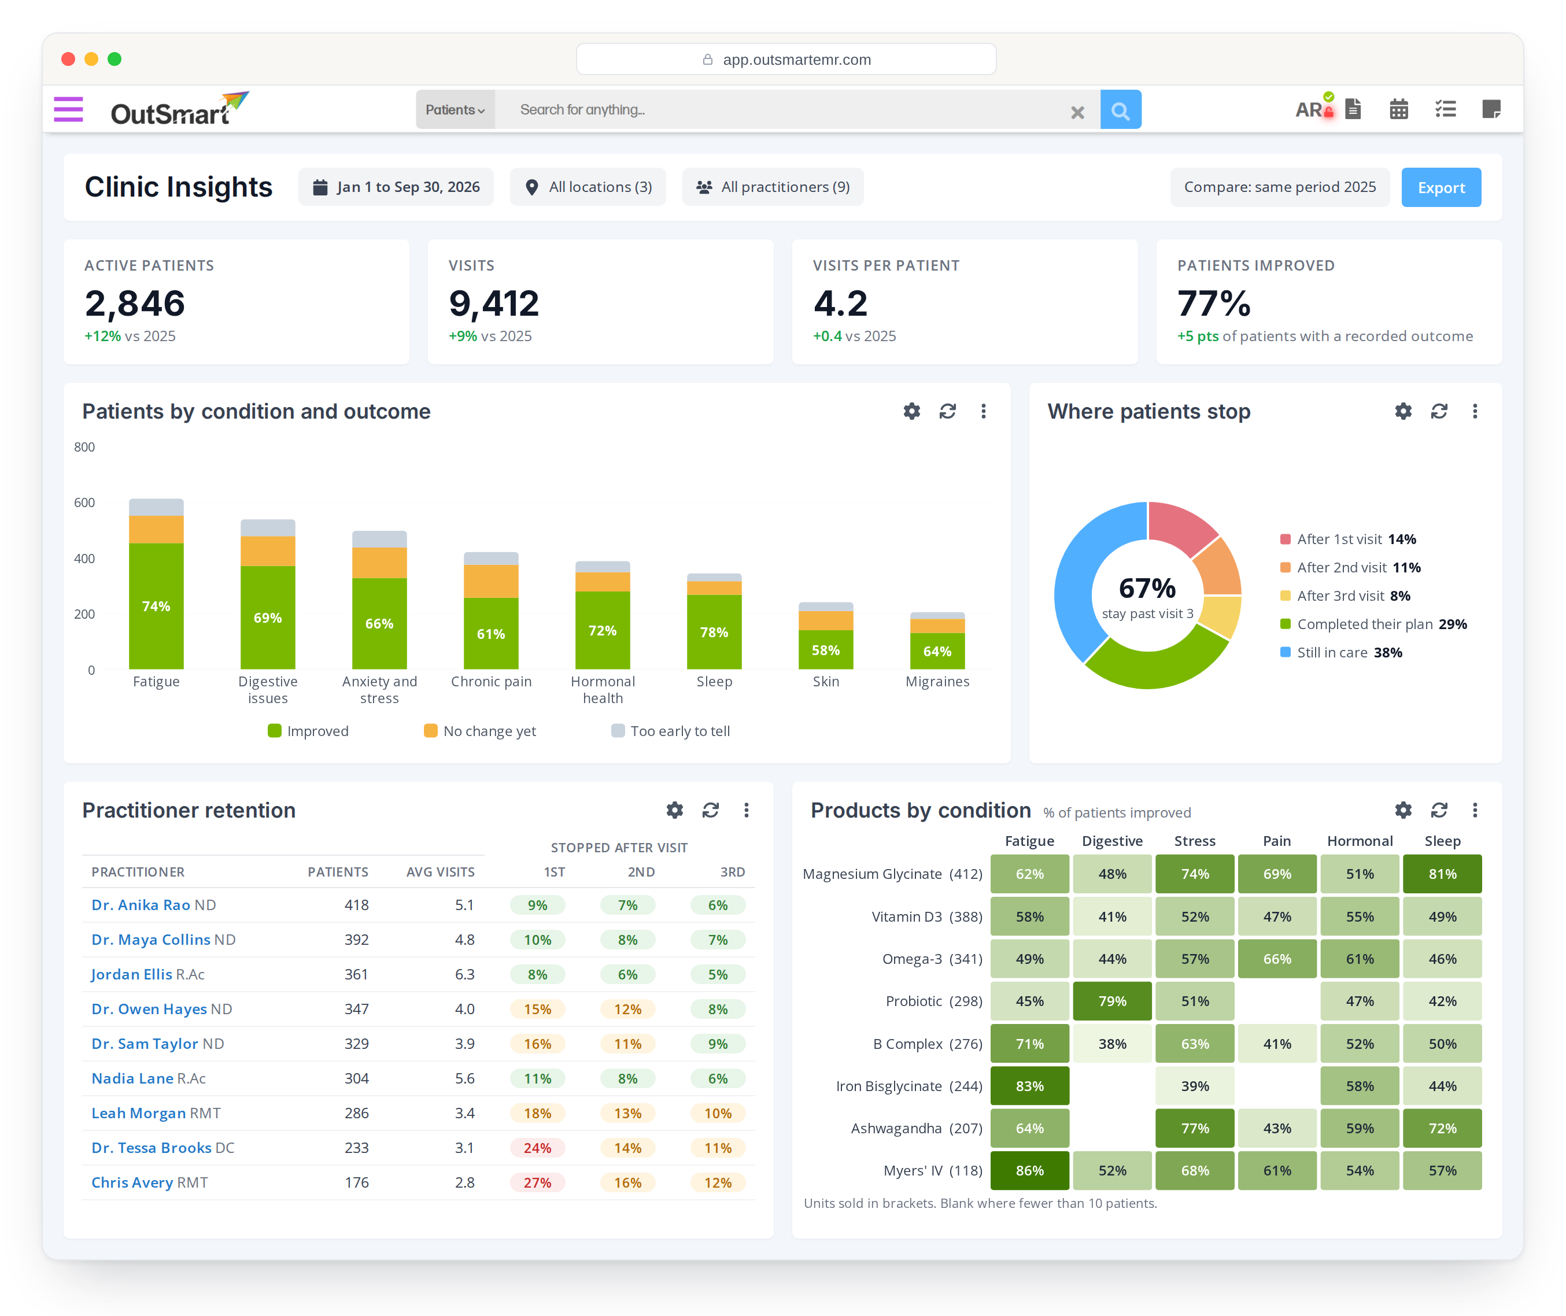
Task: Open Dr. Anika Rao's profile link
Action: click(141, 905)
